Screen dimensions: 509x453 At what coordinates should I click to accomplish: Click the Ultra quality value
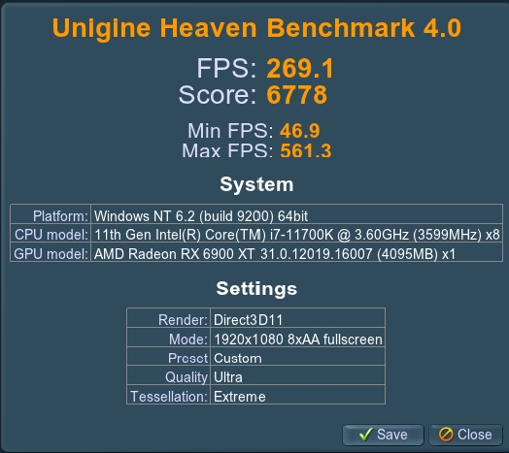(228, 377)
